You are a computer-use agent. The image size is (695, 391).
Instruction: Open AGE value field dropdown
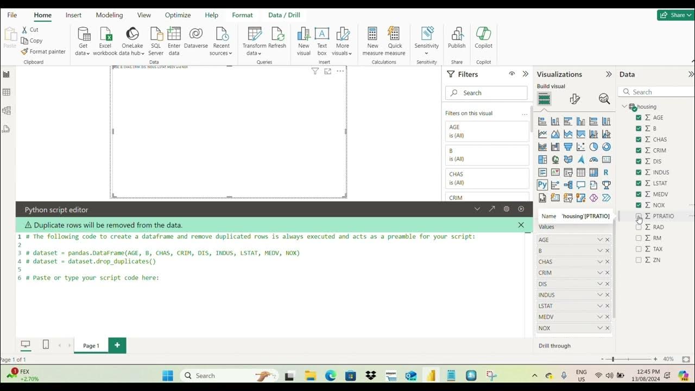600,239
